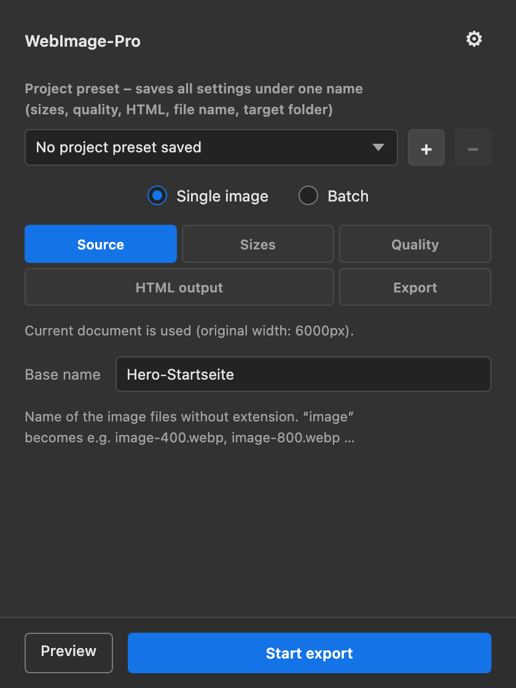Click the 'Base name' label

click(63, 374)
